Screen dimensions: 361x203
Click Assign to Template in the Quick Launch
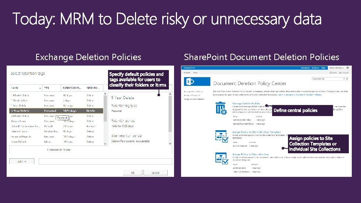[x=192, y=95]
